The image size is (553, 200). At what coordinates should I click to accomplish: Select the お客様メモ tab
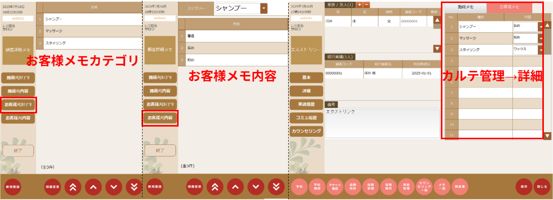click(x=509, y=7)
